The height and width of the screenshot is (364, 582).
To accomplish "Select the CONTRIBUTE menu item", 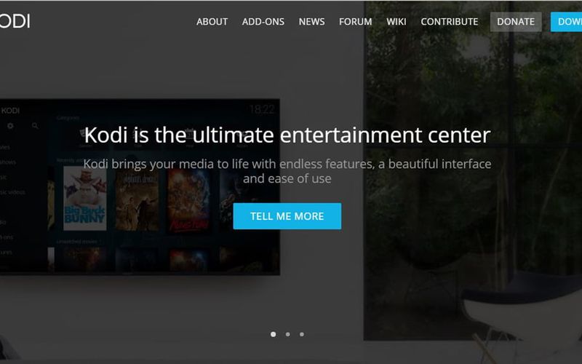I will 450,22.
